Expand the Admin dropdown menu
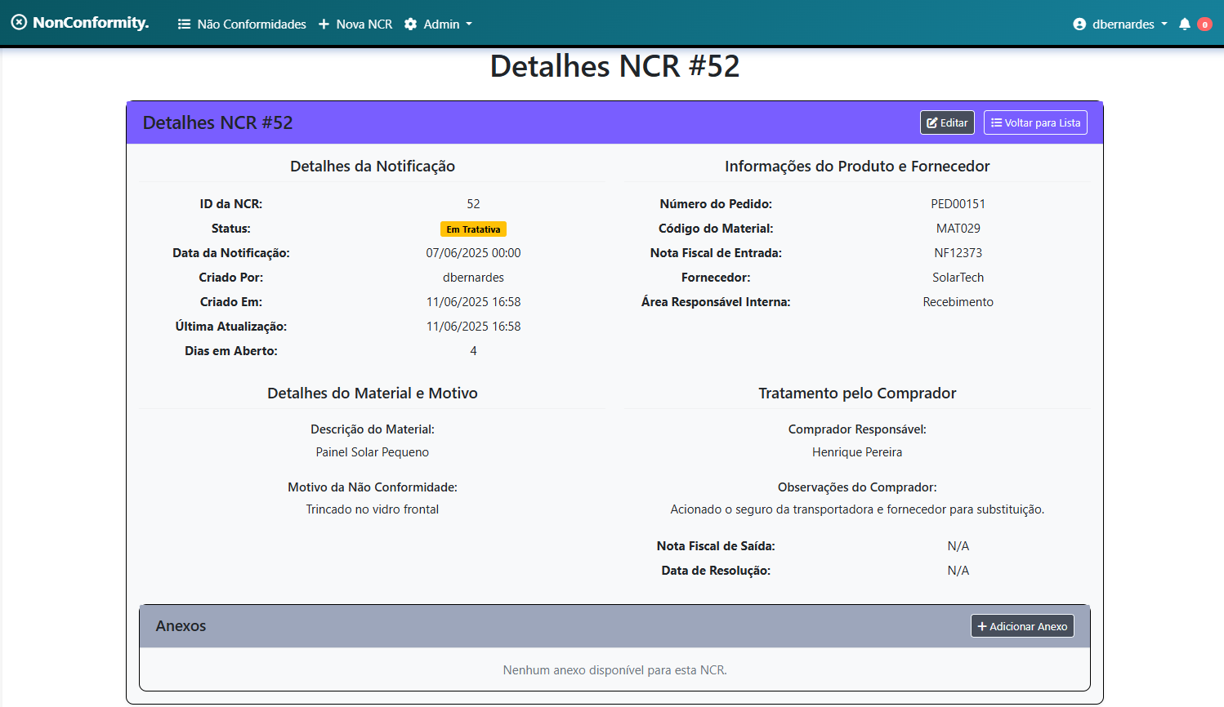The height and width of the screenshot is (707, 1224). pyautogui.click(x=441, y=24)
